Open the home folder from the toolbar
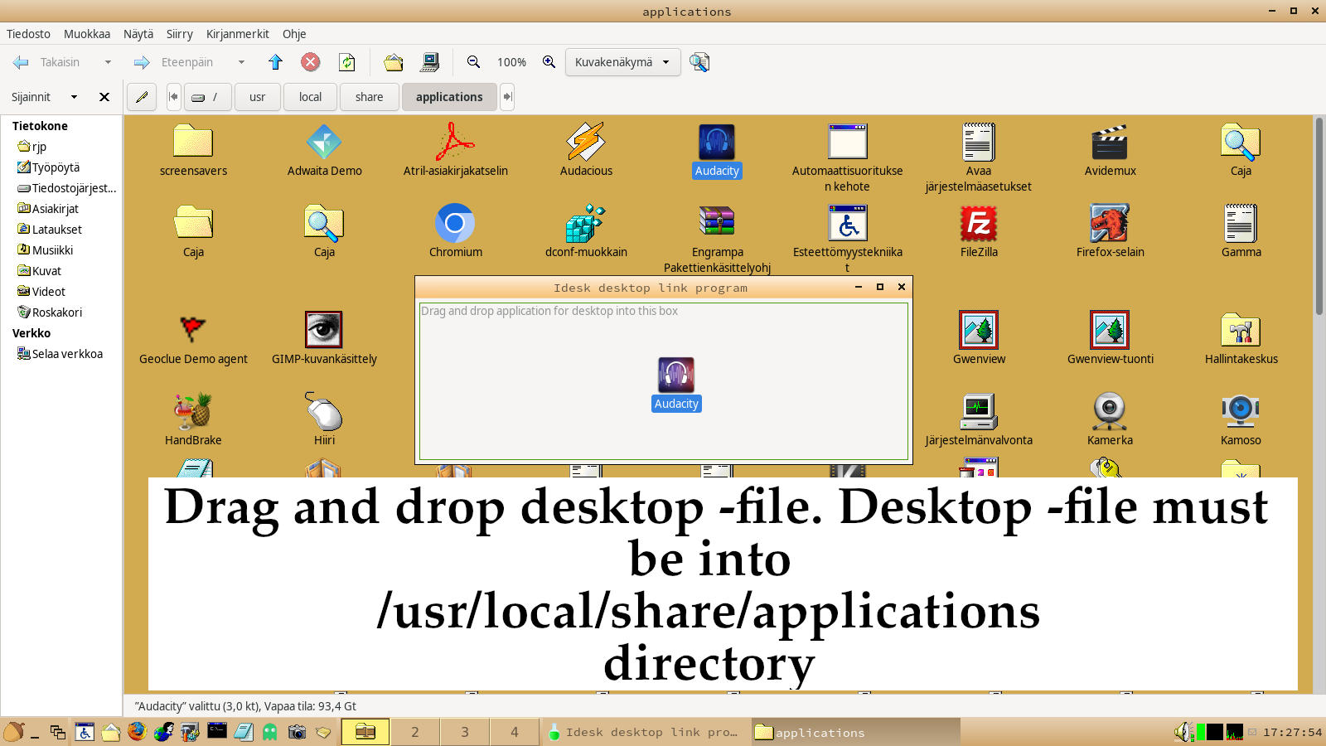Screen dimensions: 1326x746 394,62
